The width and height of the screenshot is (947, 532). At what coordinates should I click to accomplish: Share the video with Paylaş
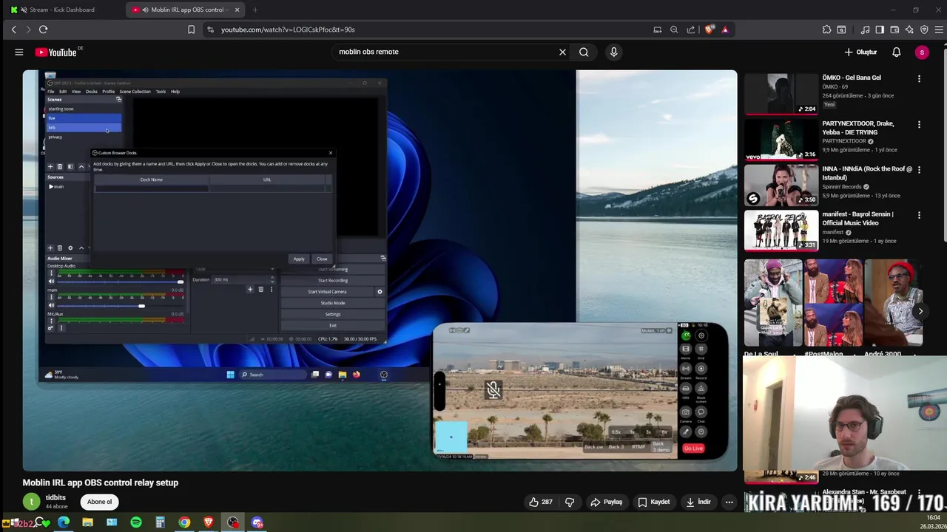tap(606, 502)
